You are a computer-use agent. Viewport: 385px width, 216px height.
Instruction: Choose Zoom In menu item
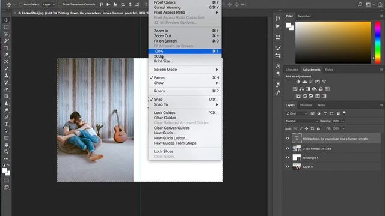click(x=185, y=31)
